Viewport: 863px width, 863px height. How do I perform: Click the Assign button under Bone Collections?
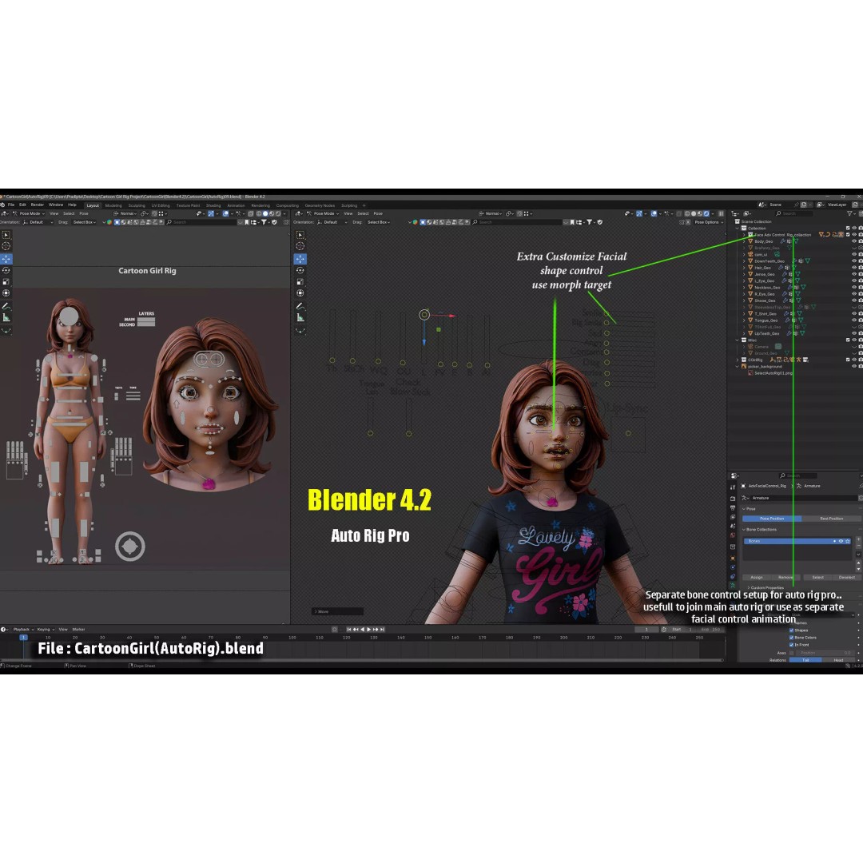(x=757, y=578)
